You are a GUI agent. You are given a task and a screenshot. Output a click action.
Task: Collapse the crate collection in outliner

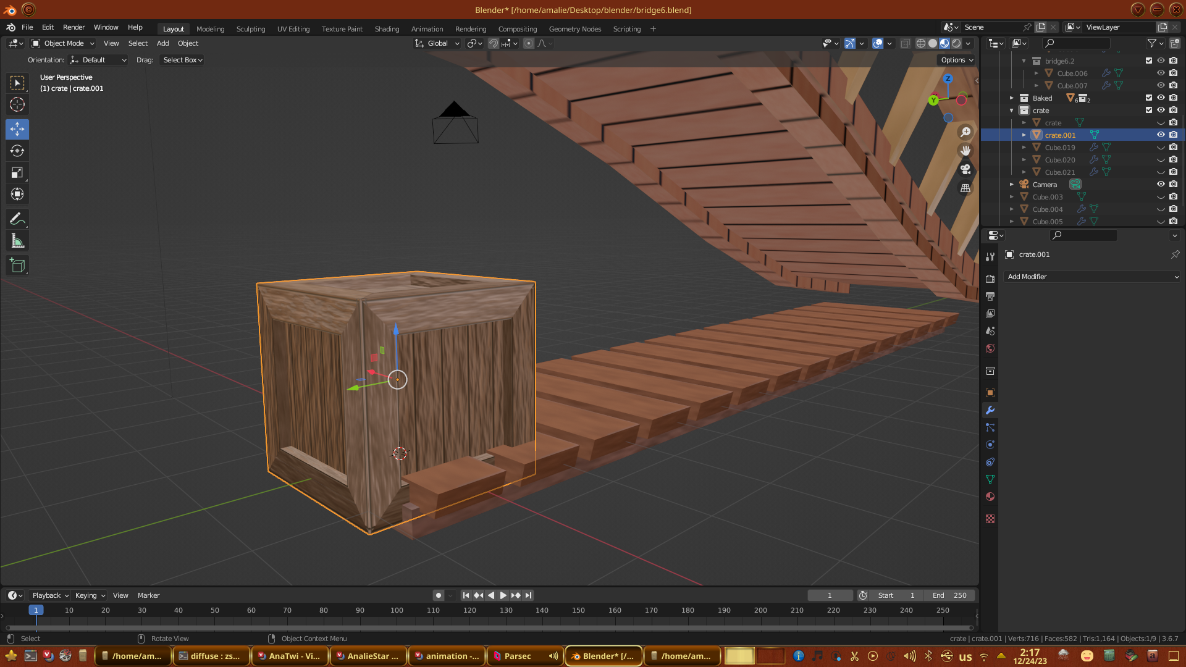(1012, 111)
